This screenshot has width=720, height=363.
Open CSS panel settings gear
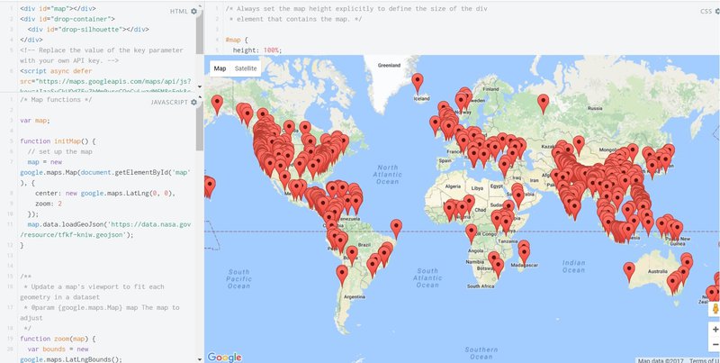[716, 11]
